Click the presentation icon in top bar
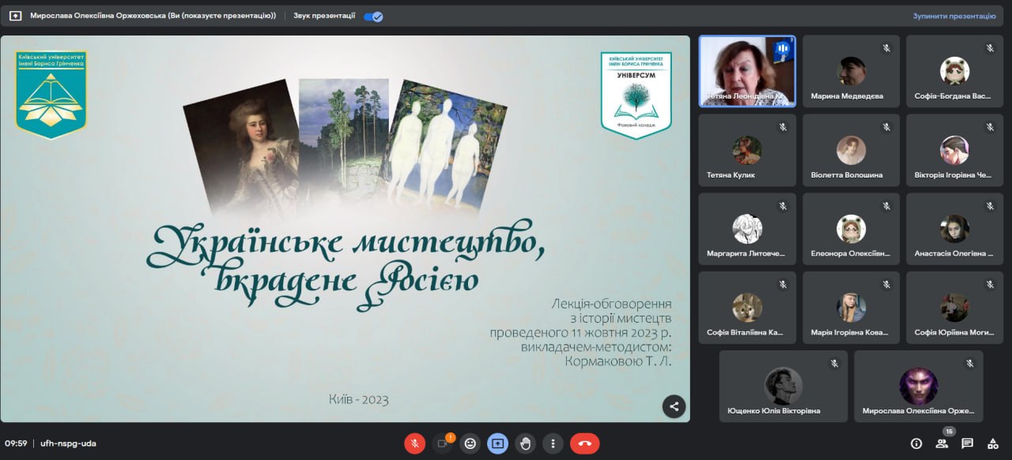The height and width of the screenshot is (460, 1012). pyautogui.click(x=15, y=16)
